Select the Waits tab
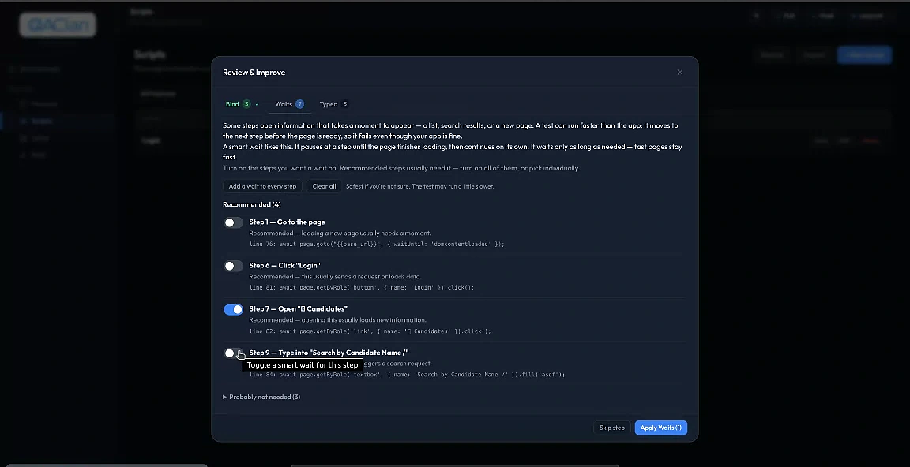This screenshot has height=467, width=910. (289, 104)
